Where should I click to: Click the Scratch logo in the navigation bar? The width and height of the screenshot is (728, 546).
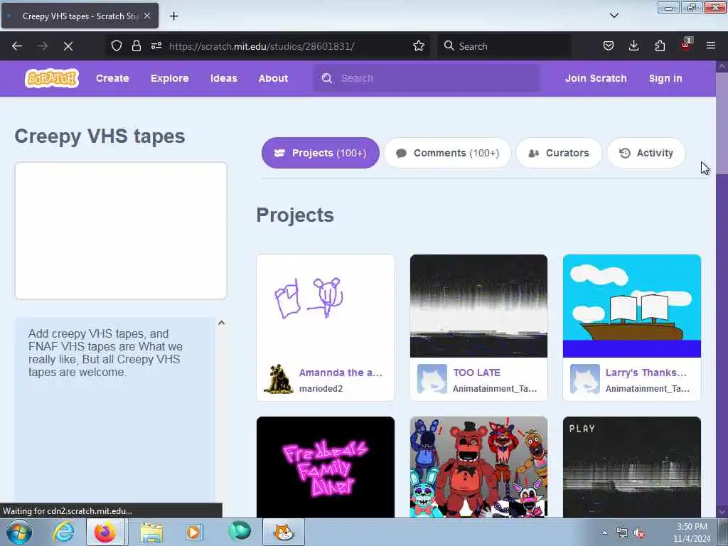pos(51,78)
